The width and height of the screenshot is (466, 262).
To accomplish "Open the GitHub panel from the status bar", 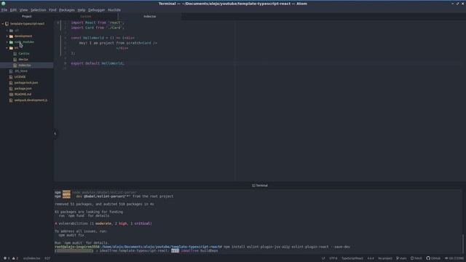I will (x=433, y=258).
